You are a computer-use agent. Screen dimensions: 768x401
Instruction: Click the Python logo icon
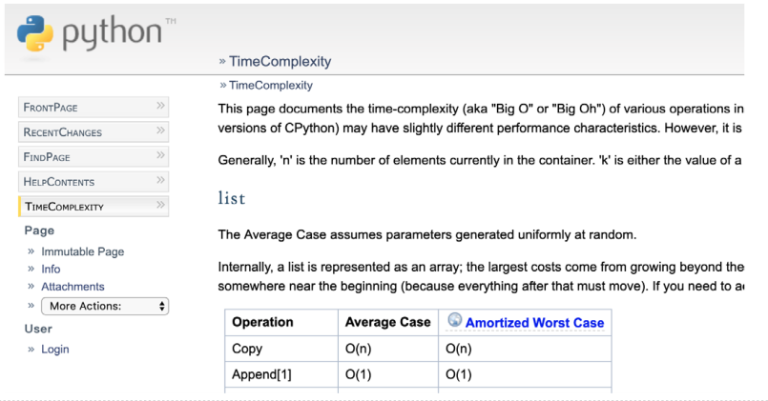tap(34, 32)
